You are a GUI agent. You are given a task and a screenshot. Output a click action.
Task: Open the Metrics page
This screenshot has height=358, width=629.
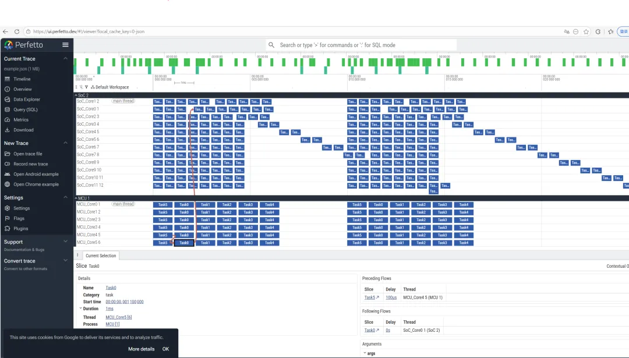click(16, 120)
